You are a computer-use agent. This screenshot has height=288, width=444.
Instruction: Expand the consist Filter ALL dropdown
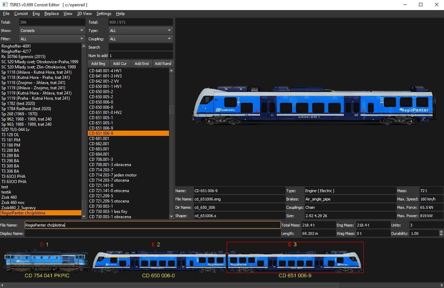click(x=52, y=39)
